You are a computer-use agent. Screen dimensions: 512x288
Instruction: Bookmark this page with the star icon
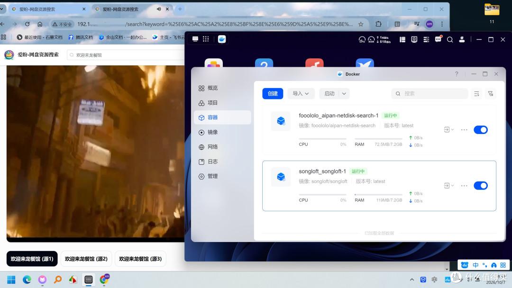pos(361,24)
